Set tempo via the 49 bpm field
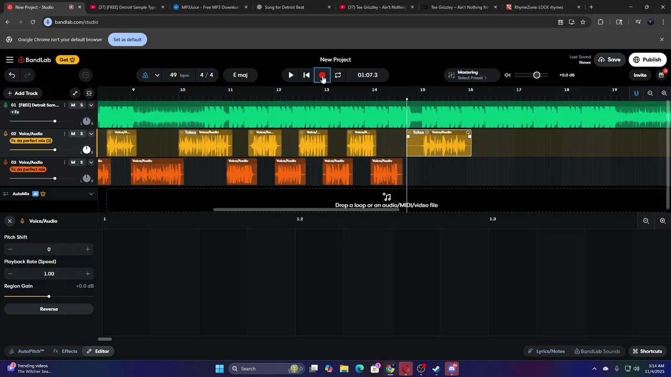671x377 pixels. [179, 75]
